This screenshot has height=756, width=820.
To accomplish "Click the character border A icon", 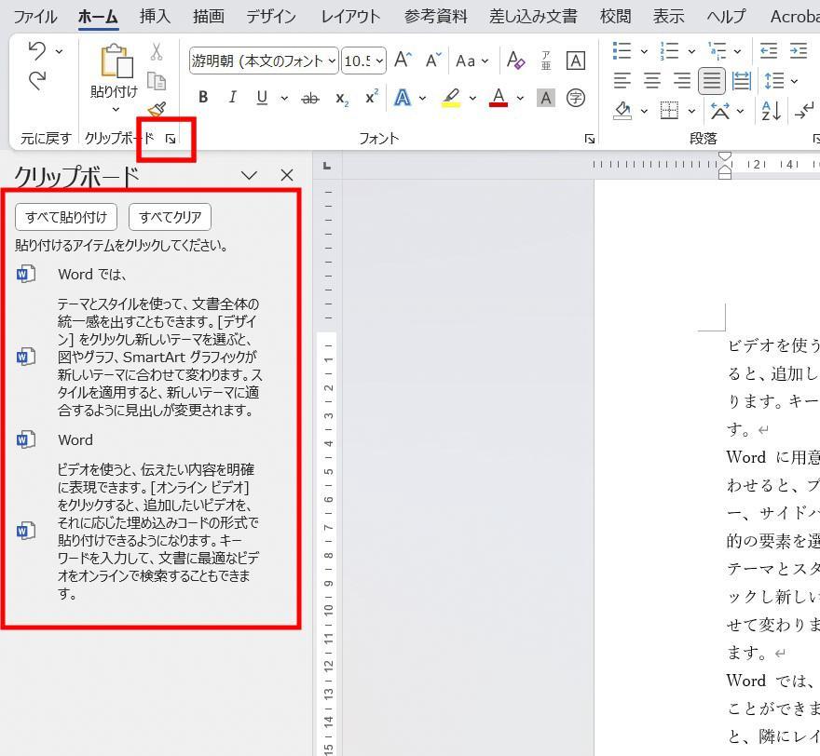I will pyautogui.click(x=575, y=61).
